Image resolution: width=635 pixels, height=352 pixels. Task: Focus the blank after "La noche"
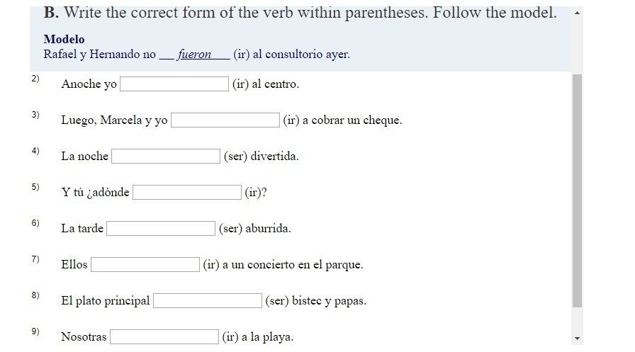click(166, 157)
